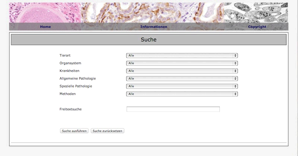
Task: Expand the Methoden dropdown
Action: coord(182,94)
